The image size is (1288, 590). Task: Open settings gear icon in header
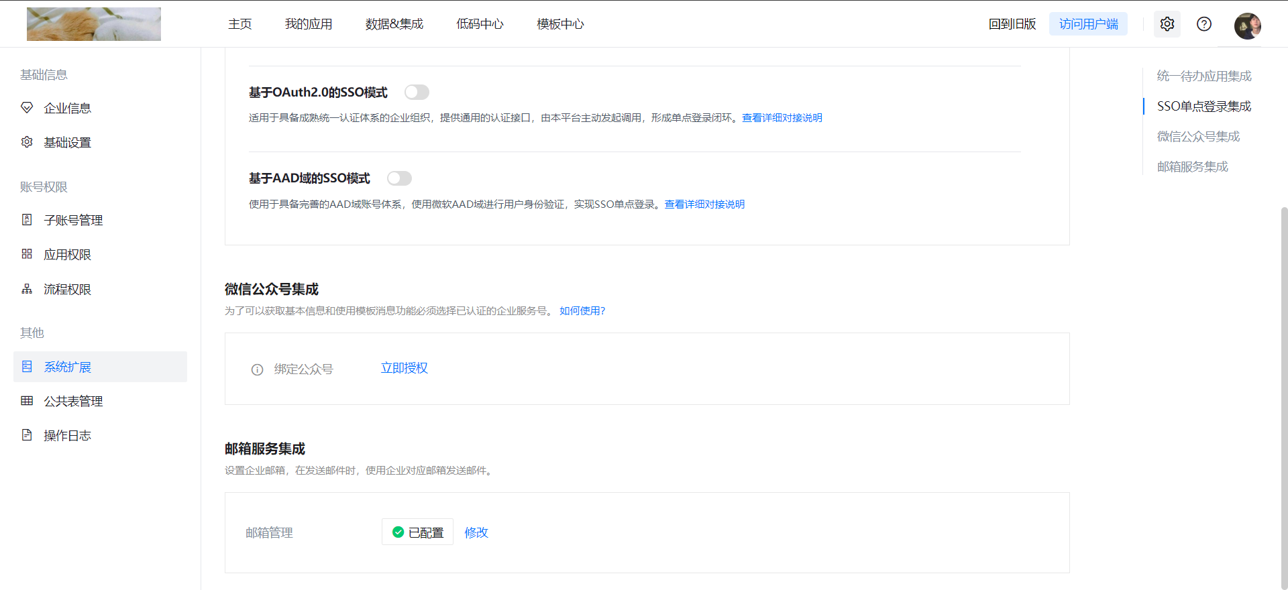(1167, 24)
